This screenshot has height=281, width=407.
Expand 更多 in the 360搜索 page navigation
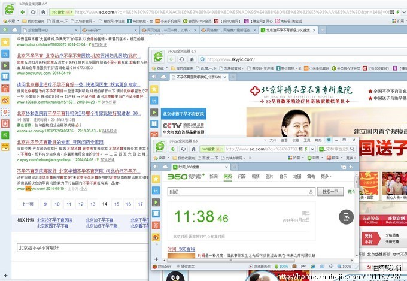(326, 176)
